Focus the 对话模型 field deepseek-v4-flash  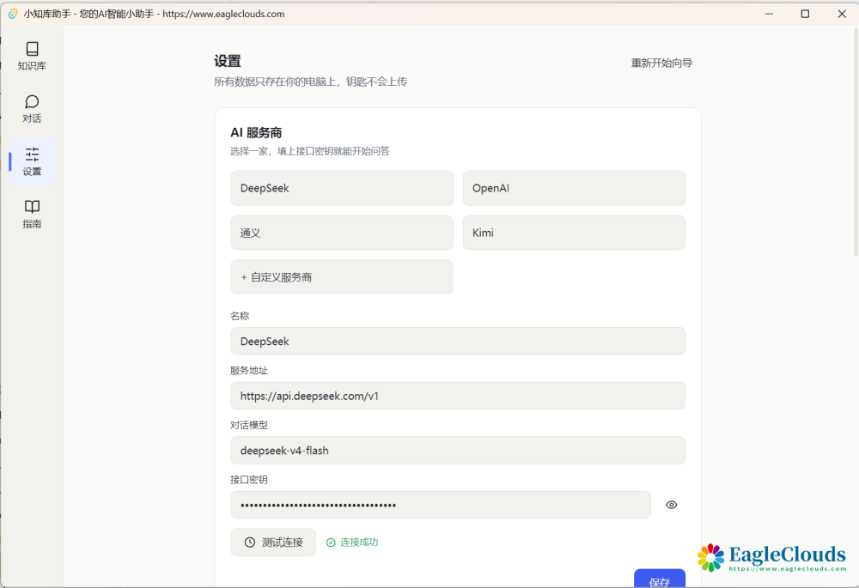458,451
